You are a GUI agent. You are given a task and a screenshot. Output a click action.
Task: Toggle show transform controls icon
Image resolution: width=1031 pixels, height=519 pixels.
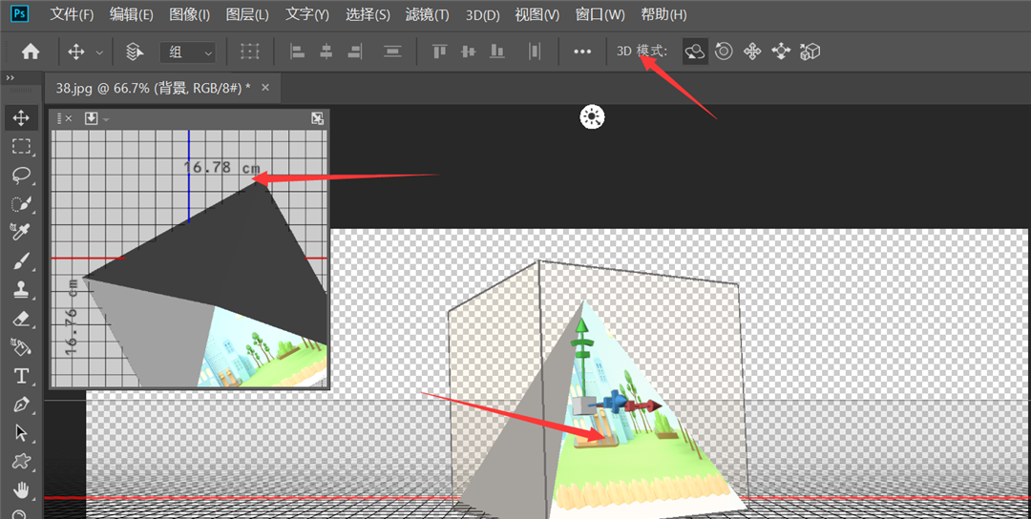coord(250,52)
